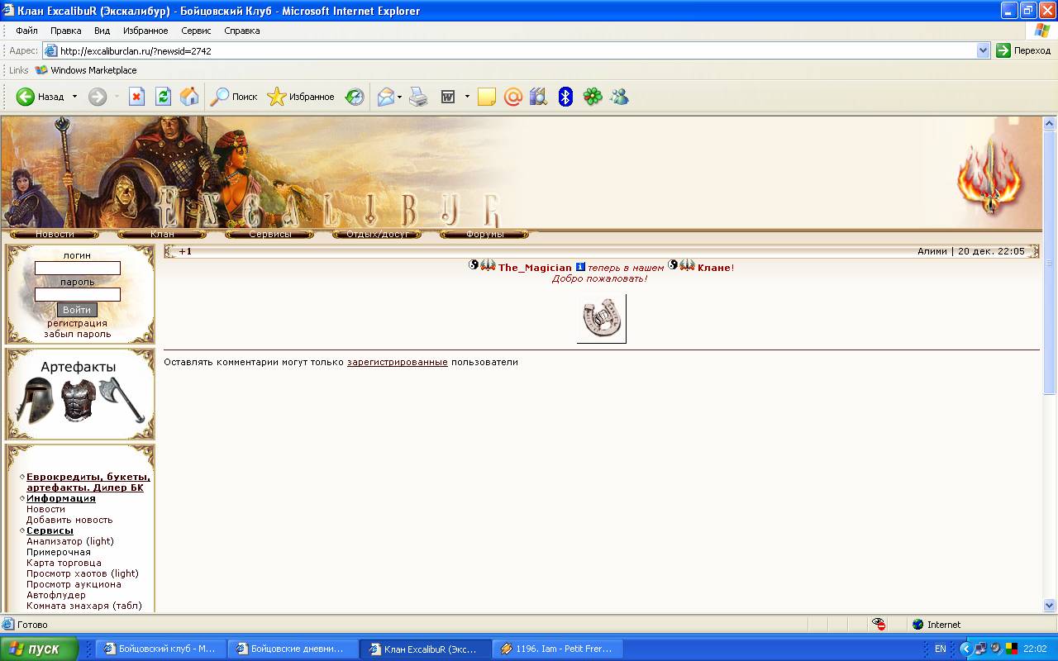The height and width of the screenshot is (661, 1058).
Task: Expand the Mail button dropdown arrow
Action: click(x=400, y=97)
